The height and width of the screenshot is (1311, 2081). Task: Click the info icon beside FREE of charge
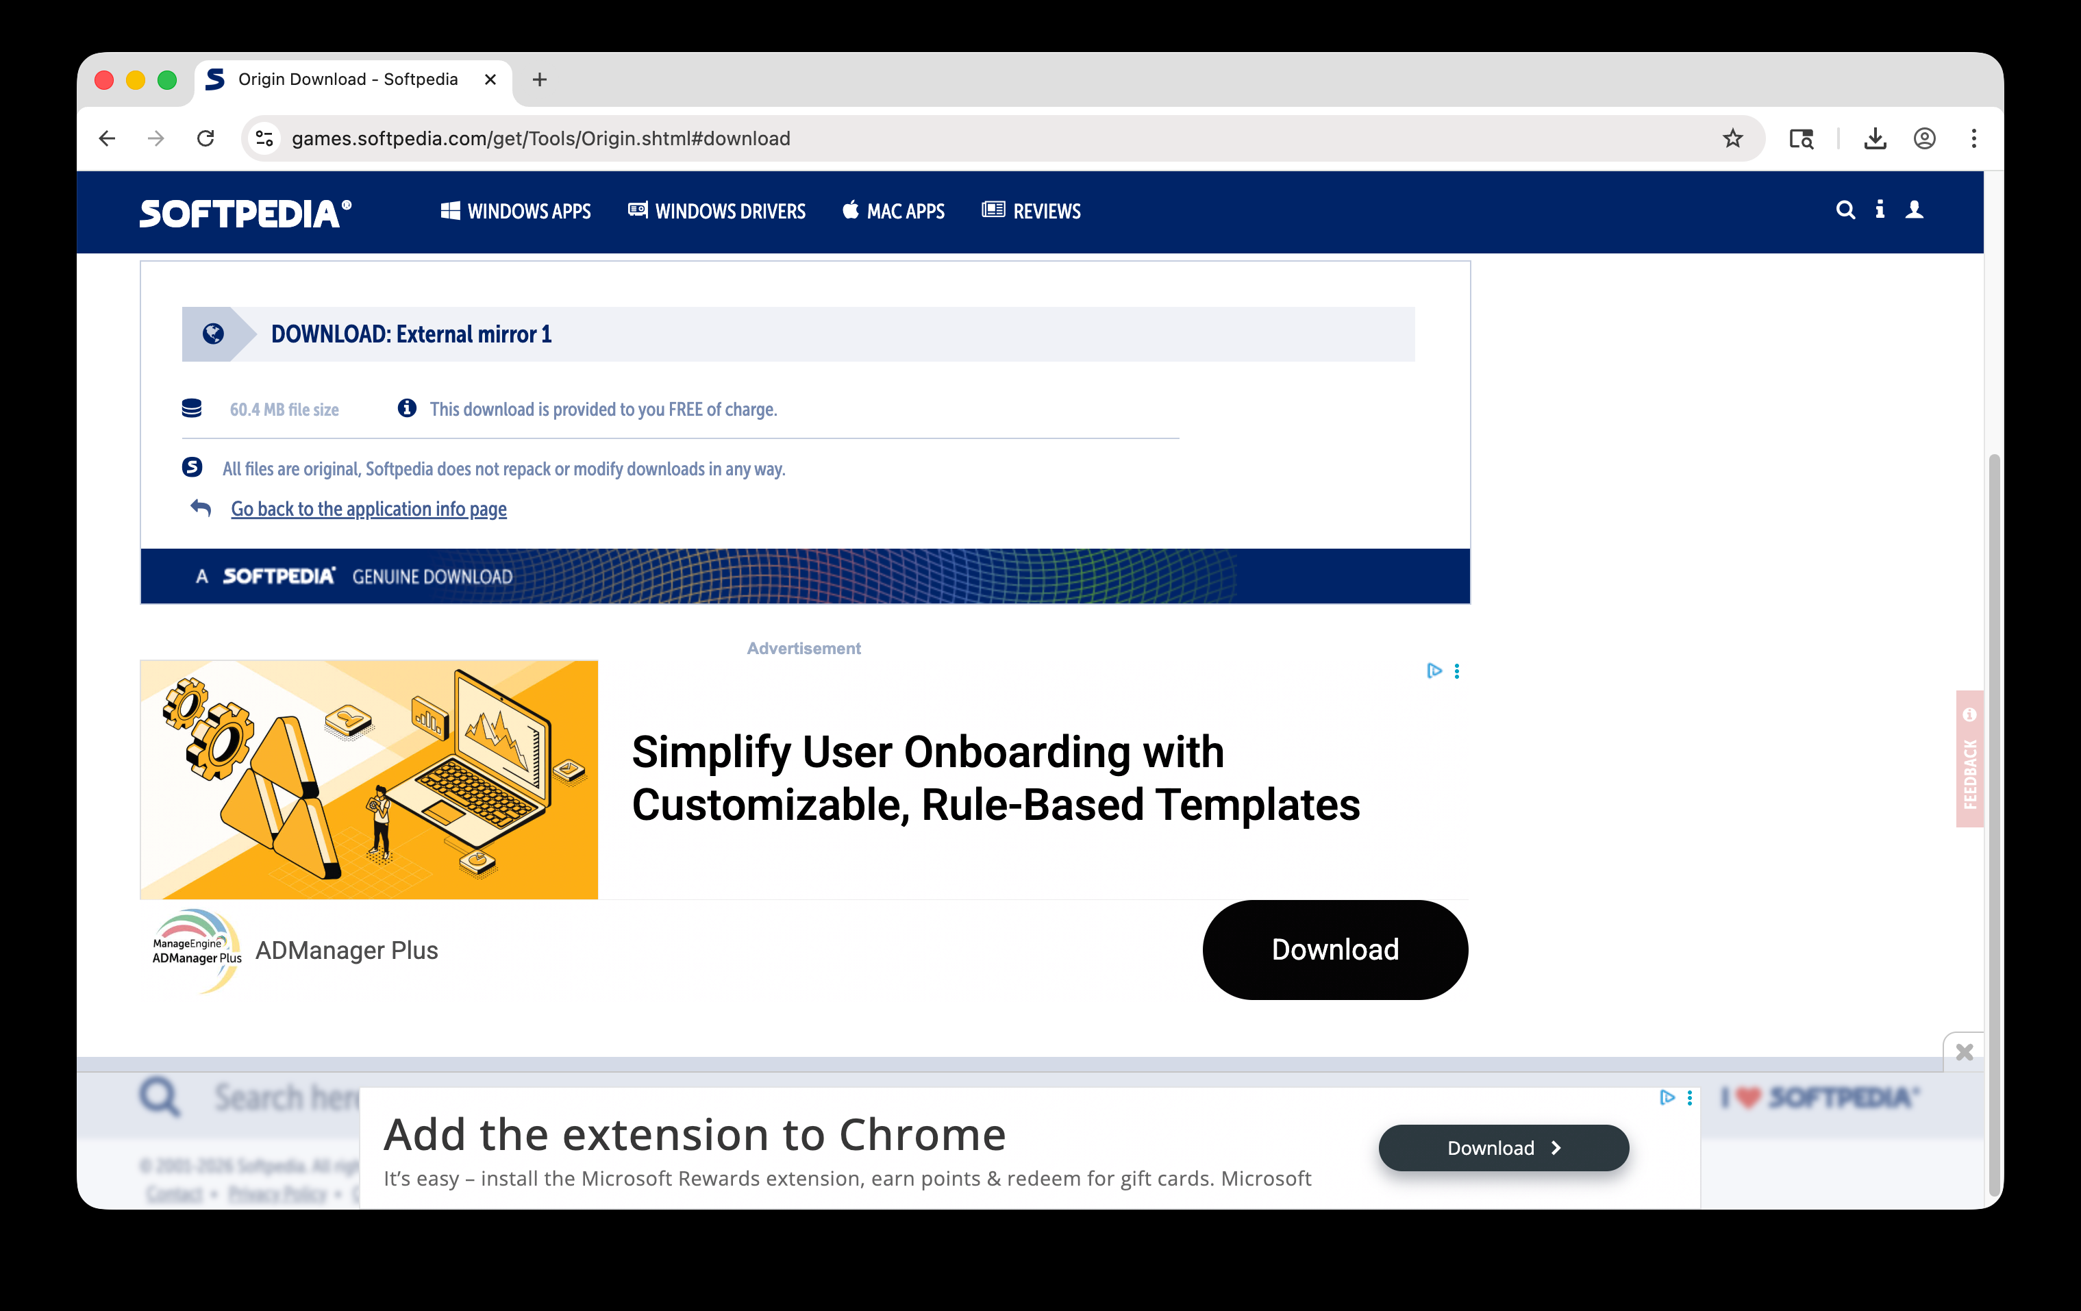(x=406, y=408)
